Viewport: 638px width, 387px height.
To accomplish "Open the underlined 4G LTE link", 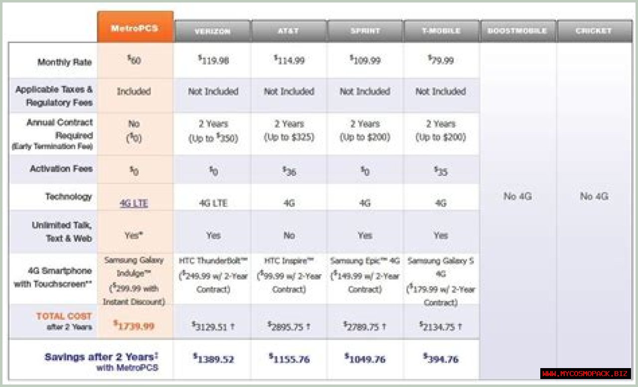I will pos(134,203).
